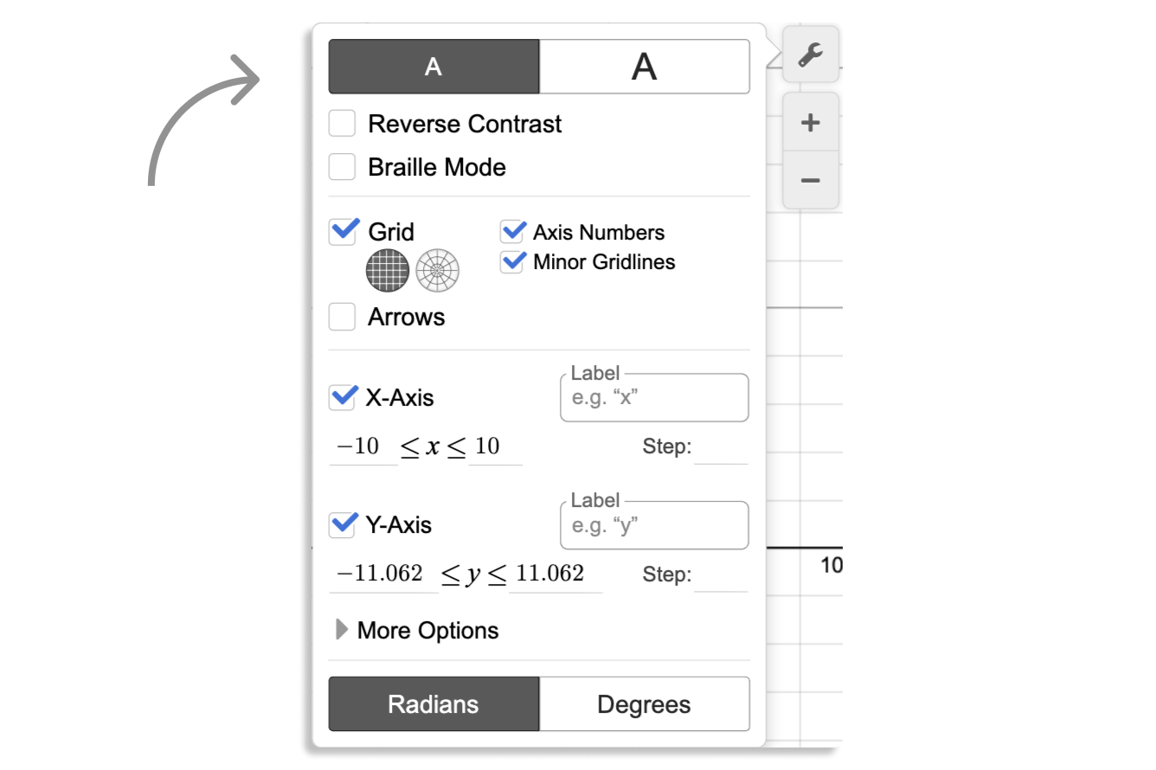Expand More Options
The image size is (1156, 770).
coord(418,631)
